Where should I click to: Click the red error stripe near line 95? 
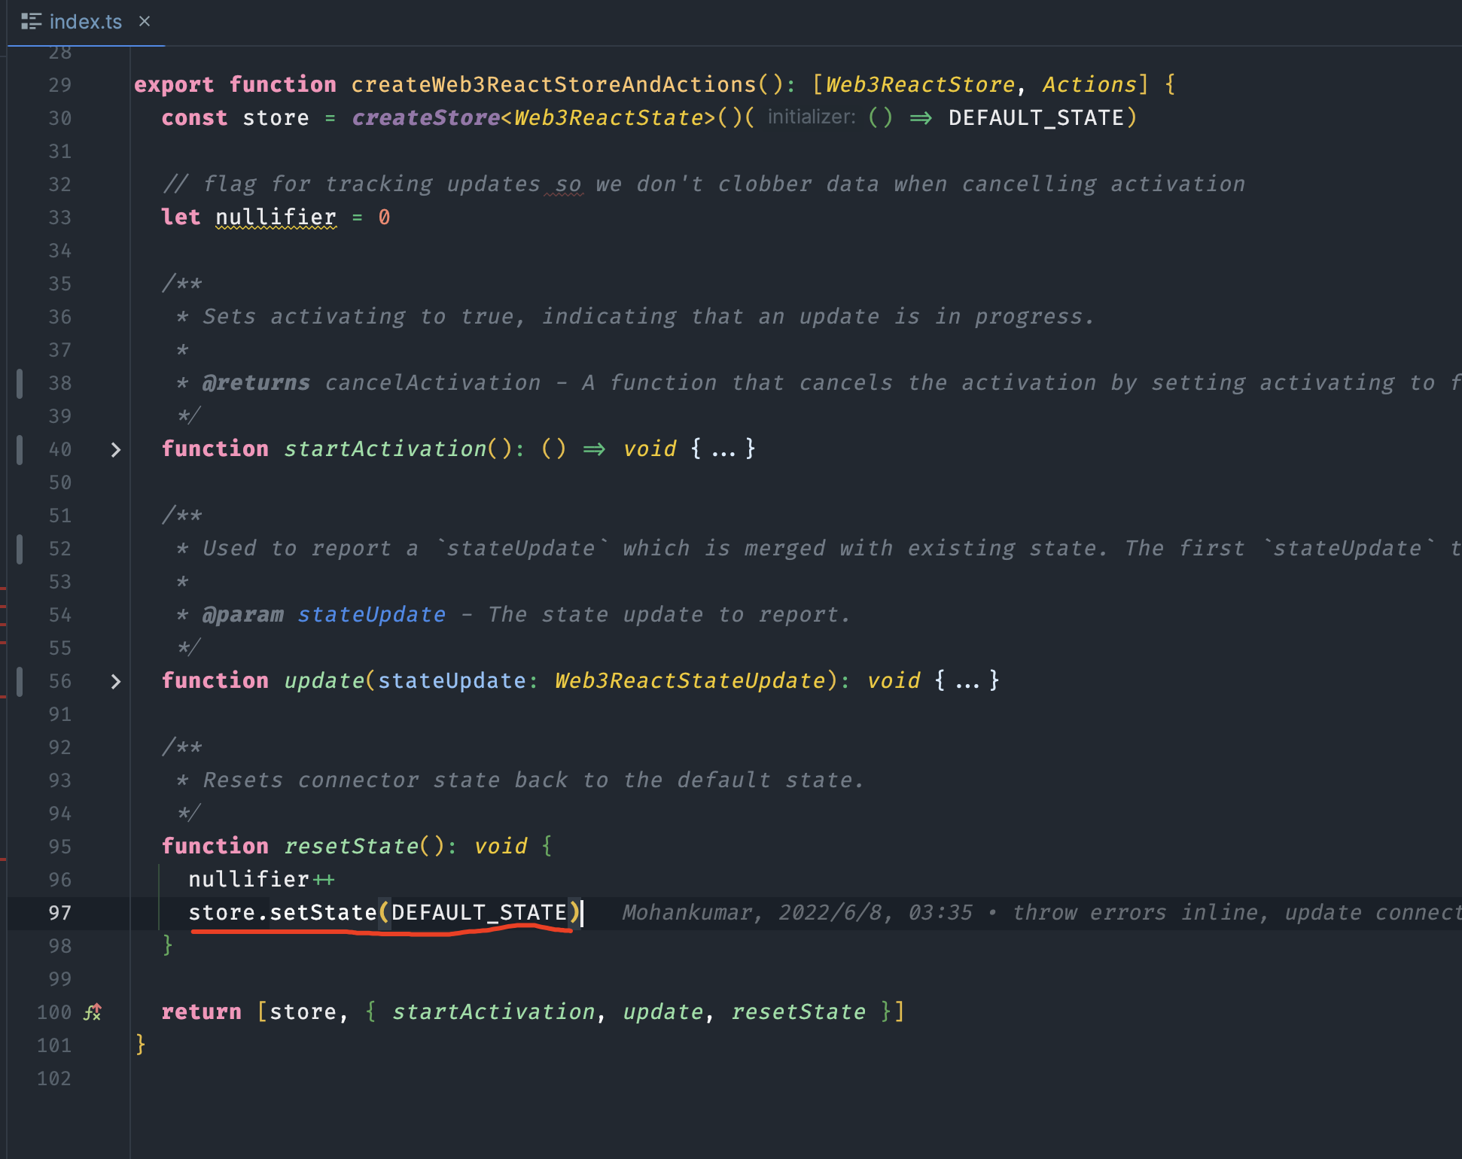coord(3,859)
